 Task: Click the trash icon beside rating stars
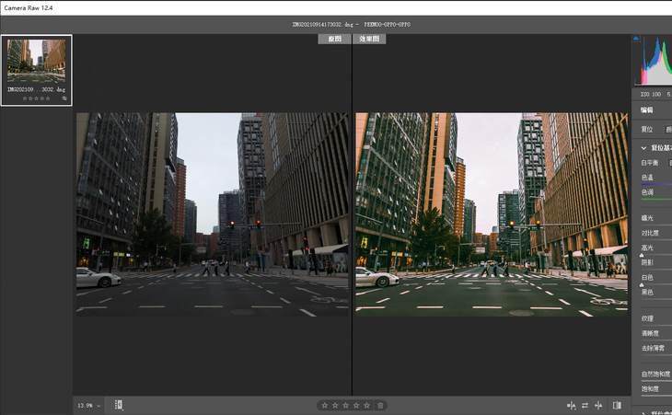(381, 405)
